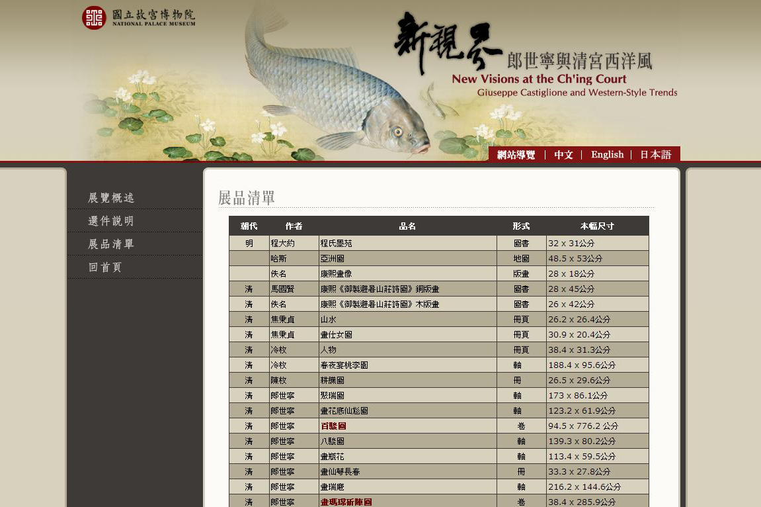The width and height of the screenshot is (761, 507).
Task: Switch language to 中文
Action: coord(563,155)
